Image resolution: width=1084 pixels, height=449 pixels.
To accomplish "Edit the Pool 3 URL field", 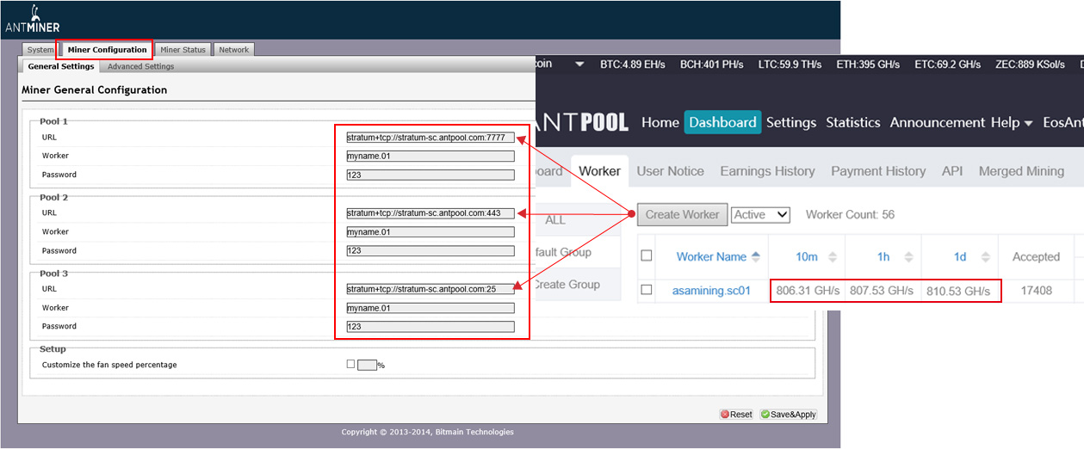I will tap(431, 289).
